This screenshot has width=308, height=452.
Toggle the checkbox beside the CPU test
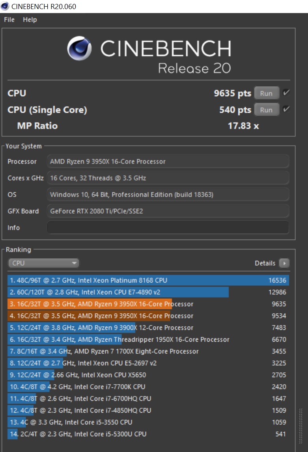286,93
